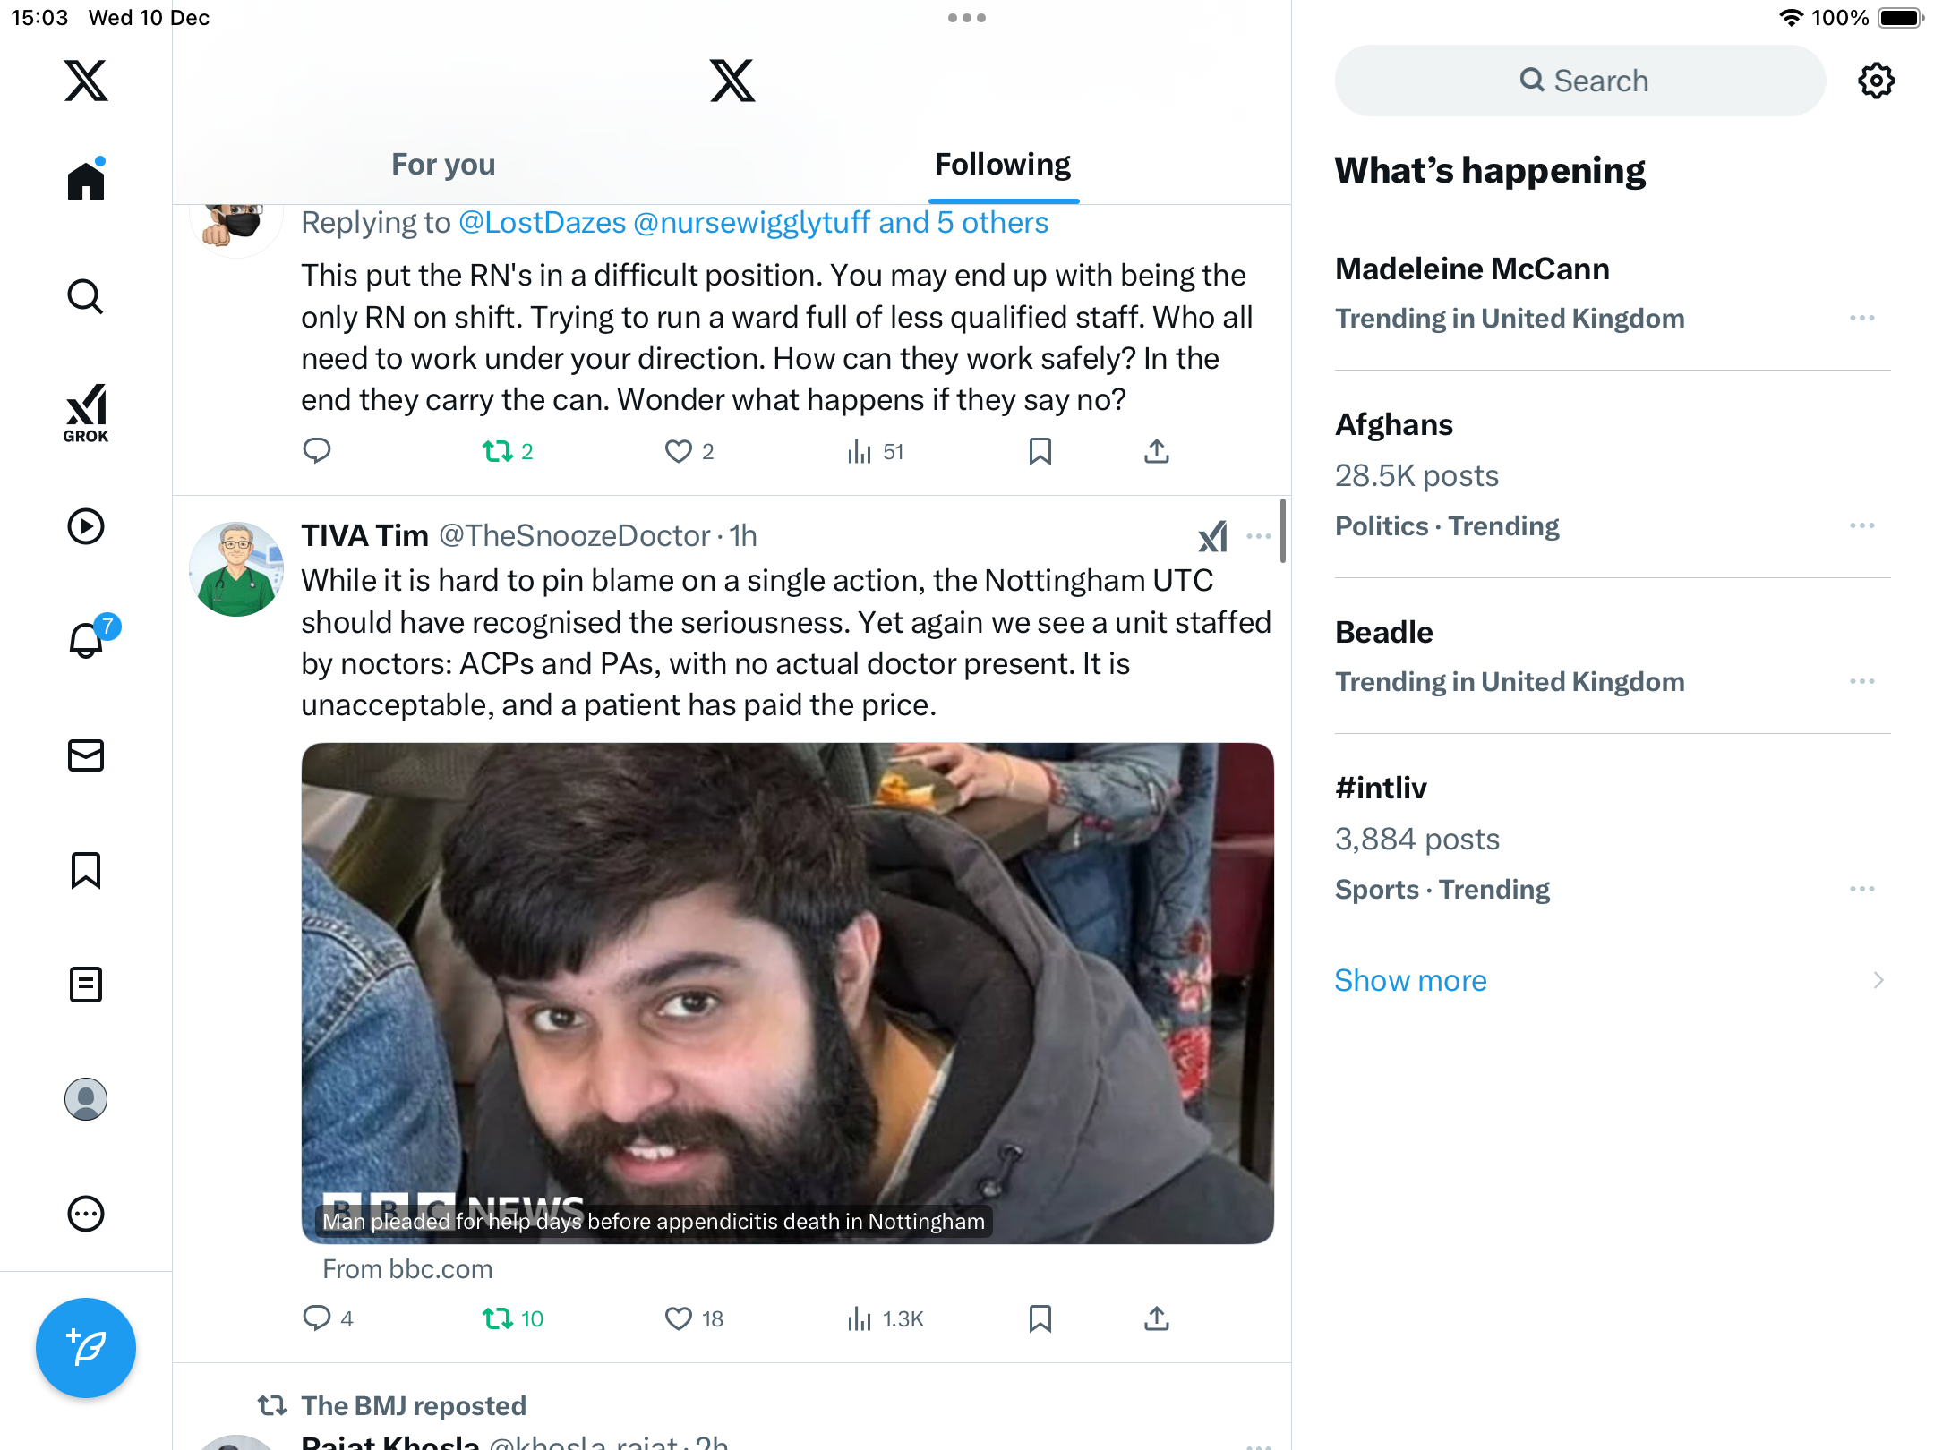Switch to the For you tab
This screenshot has height=1450, width=1934.
click(443, 165)
